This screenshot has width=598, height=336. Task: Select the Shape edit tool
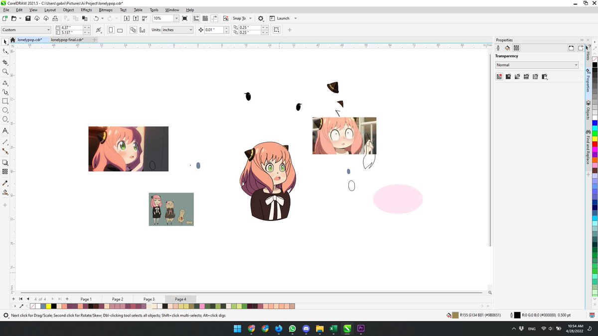coord(5,51)
